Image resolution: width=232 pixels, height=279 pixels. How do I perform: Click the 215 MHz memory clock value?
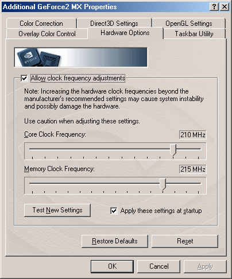click(x=193, y=169)
